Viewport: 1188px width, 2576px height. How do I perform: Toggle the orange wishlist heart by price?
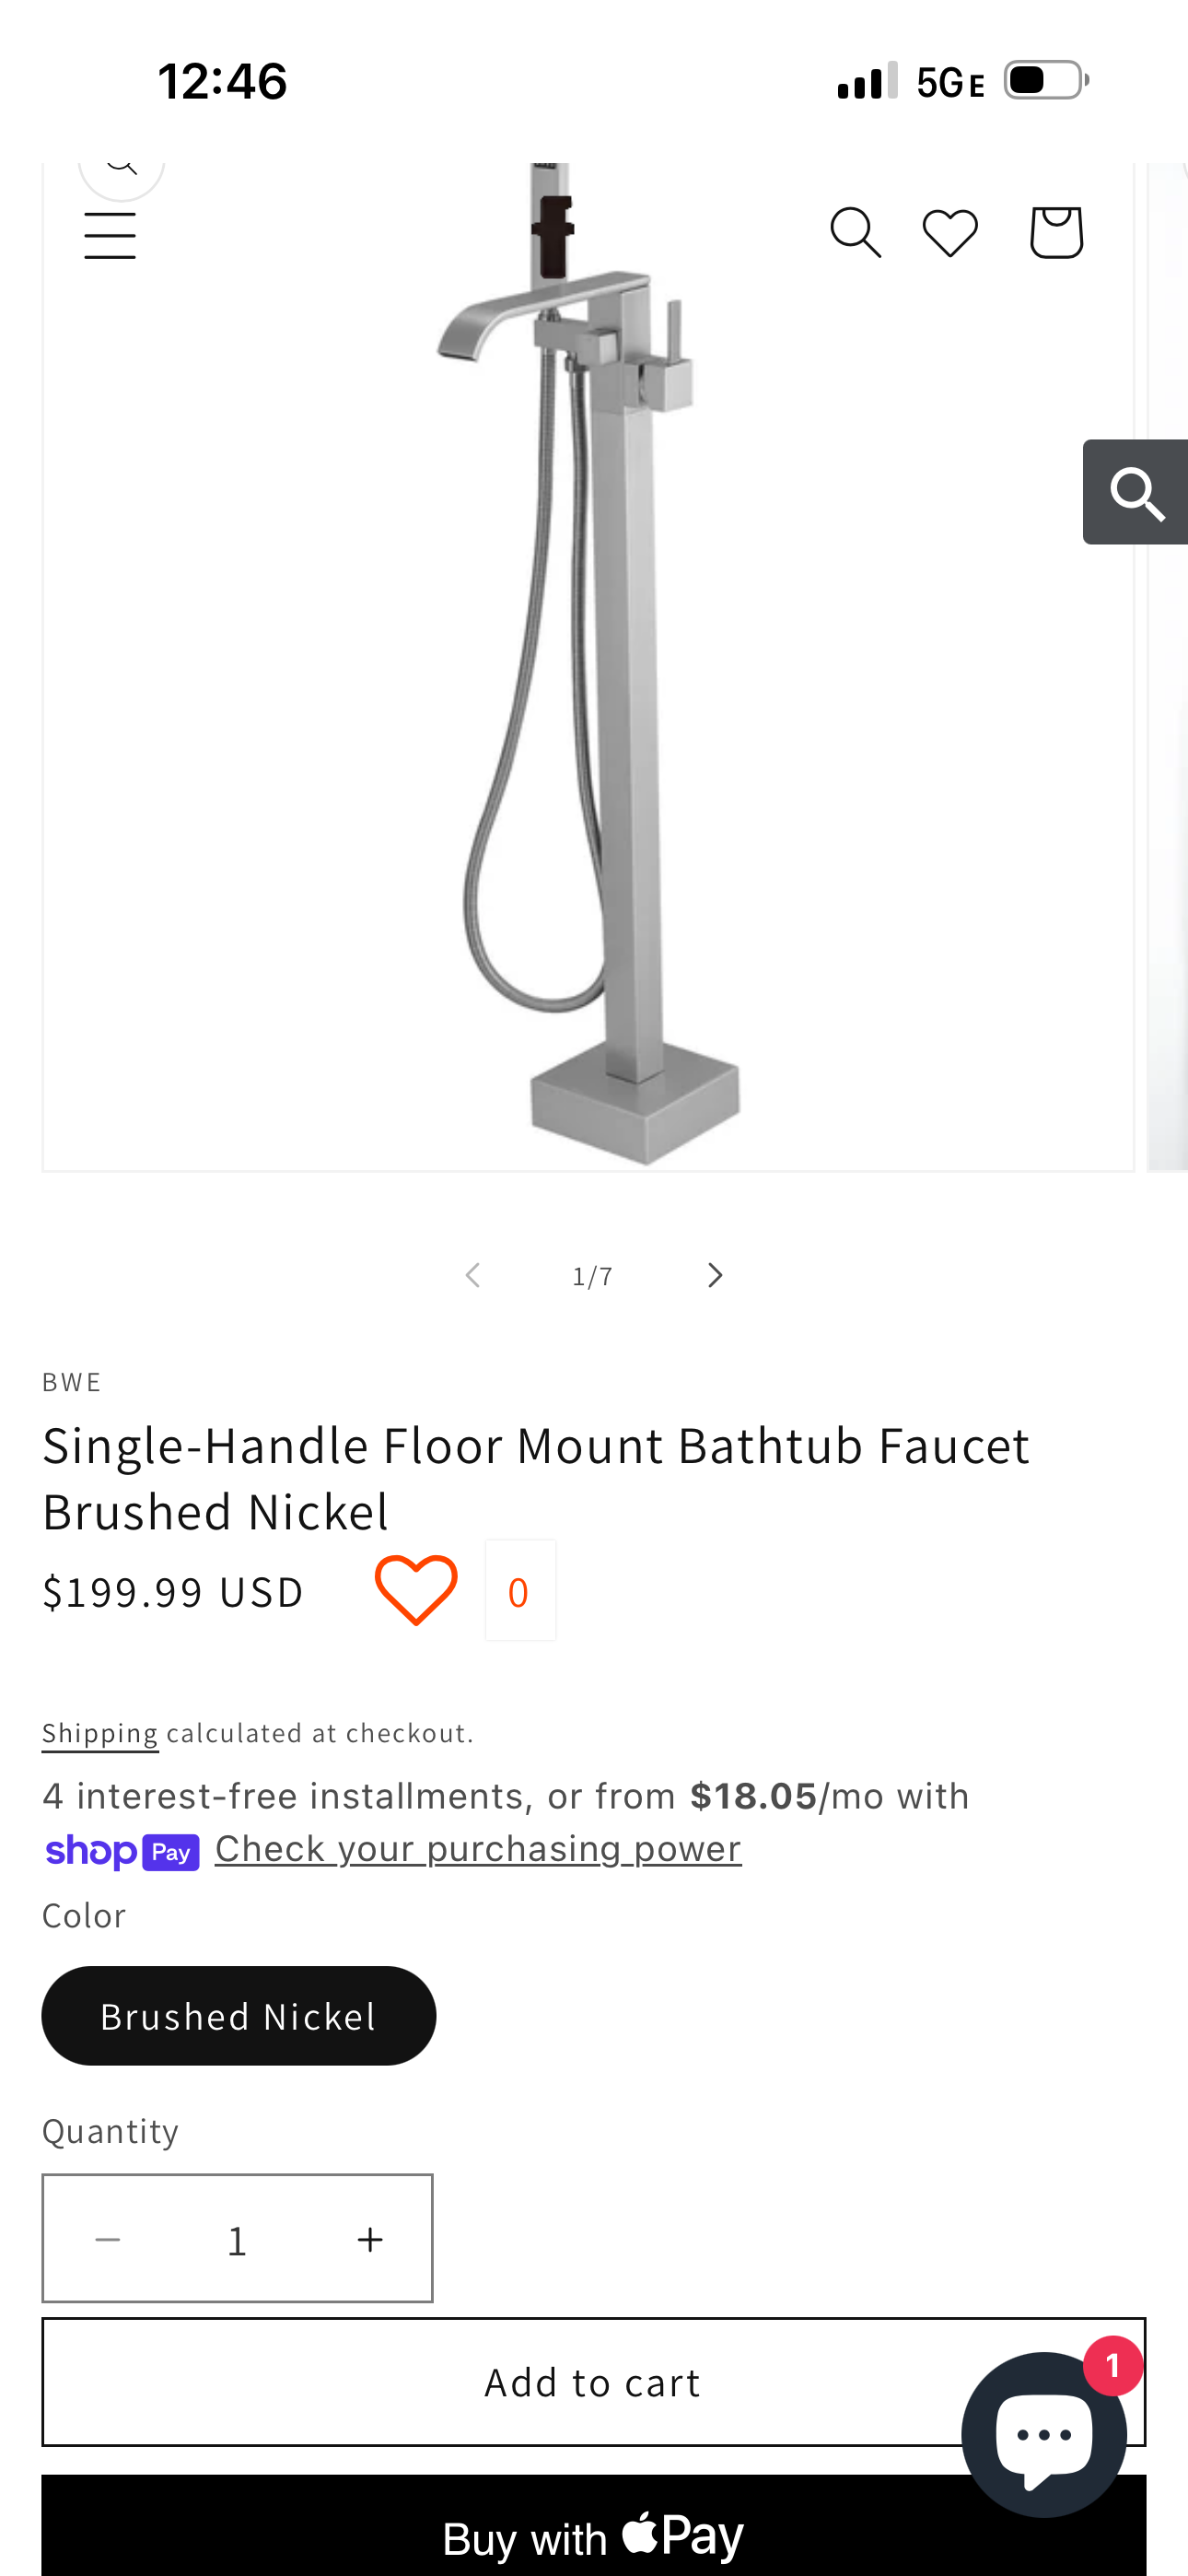point(416,1590)
